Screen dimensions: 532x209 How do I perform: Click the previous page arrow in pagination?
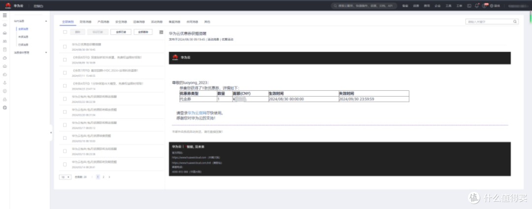click(x=92, y=177)
